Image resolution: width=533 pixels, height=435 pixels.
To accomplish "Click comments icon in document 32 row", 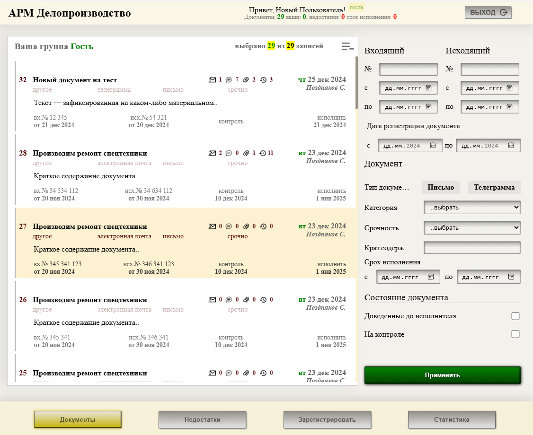I will tap(229, 80).
